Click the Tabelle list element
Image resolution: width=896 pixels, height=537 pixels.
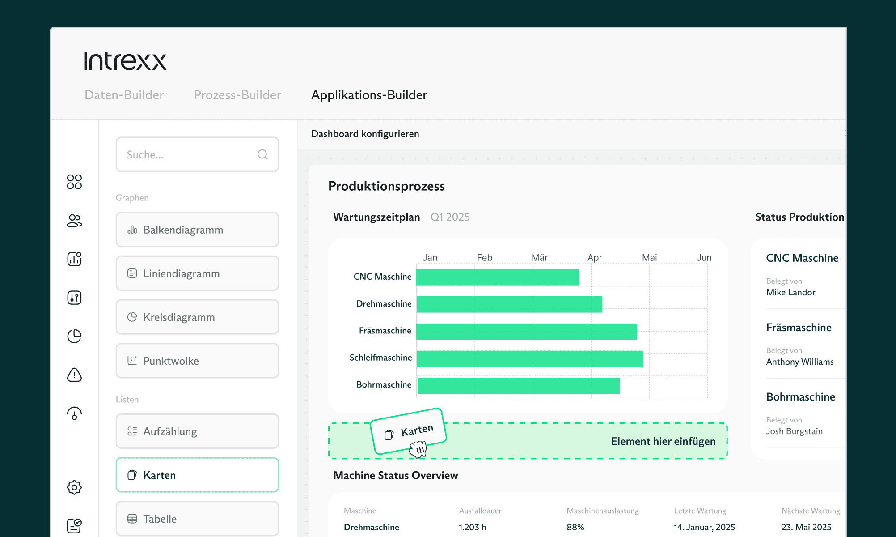(x=197, y=519)
